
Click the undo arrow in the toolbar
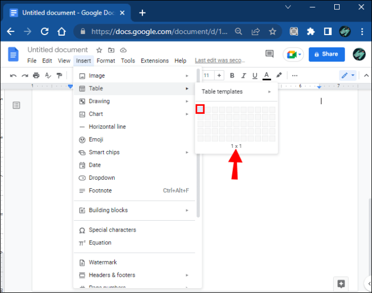click(13, 76)
